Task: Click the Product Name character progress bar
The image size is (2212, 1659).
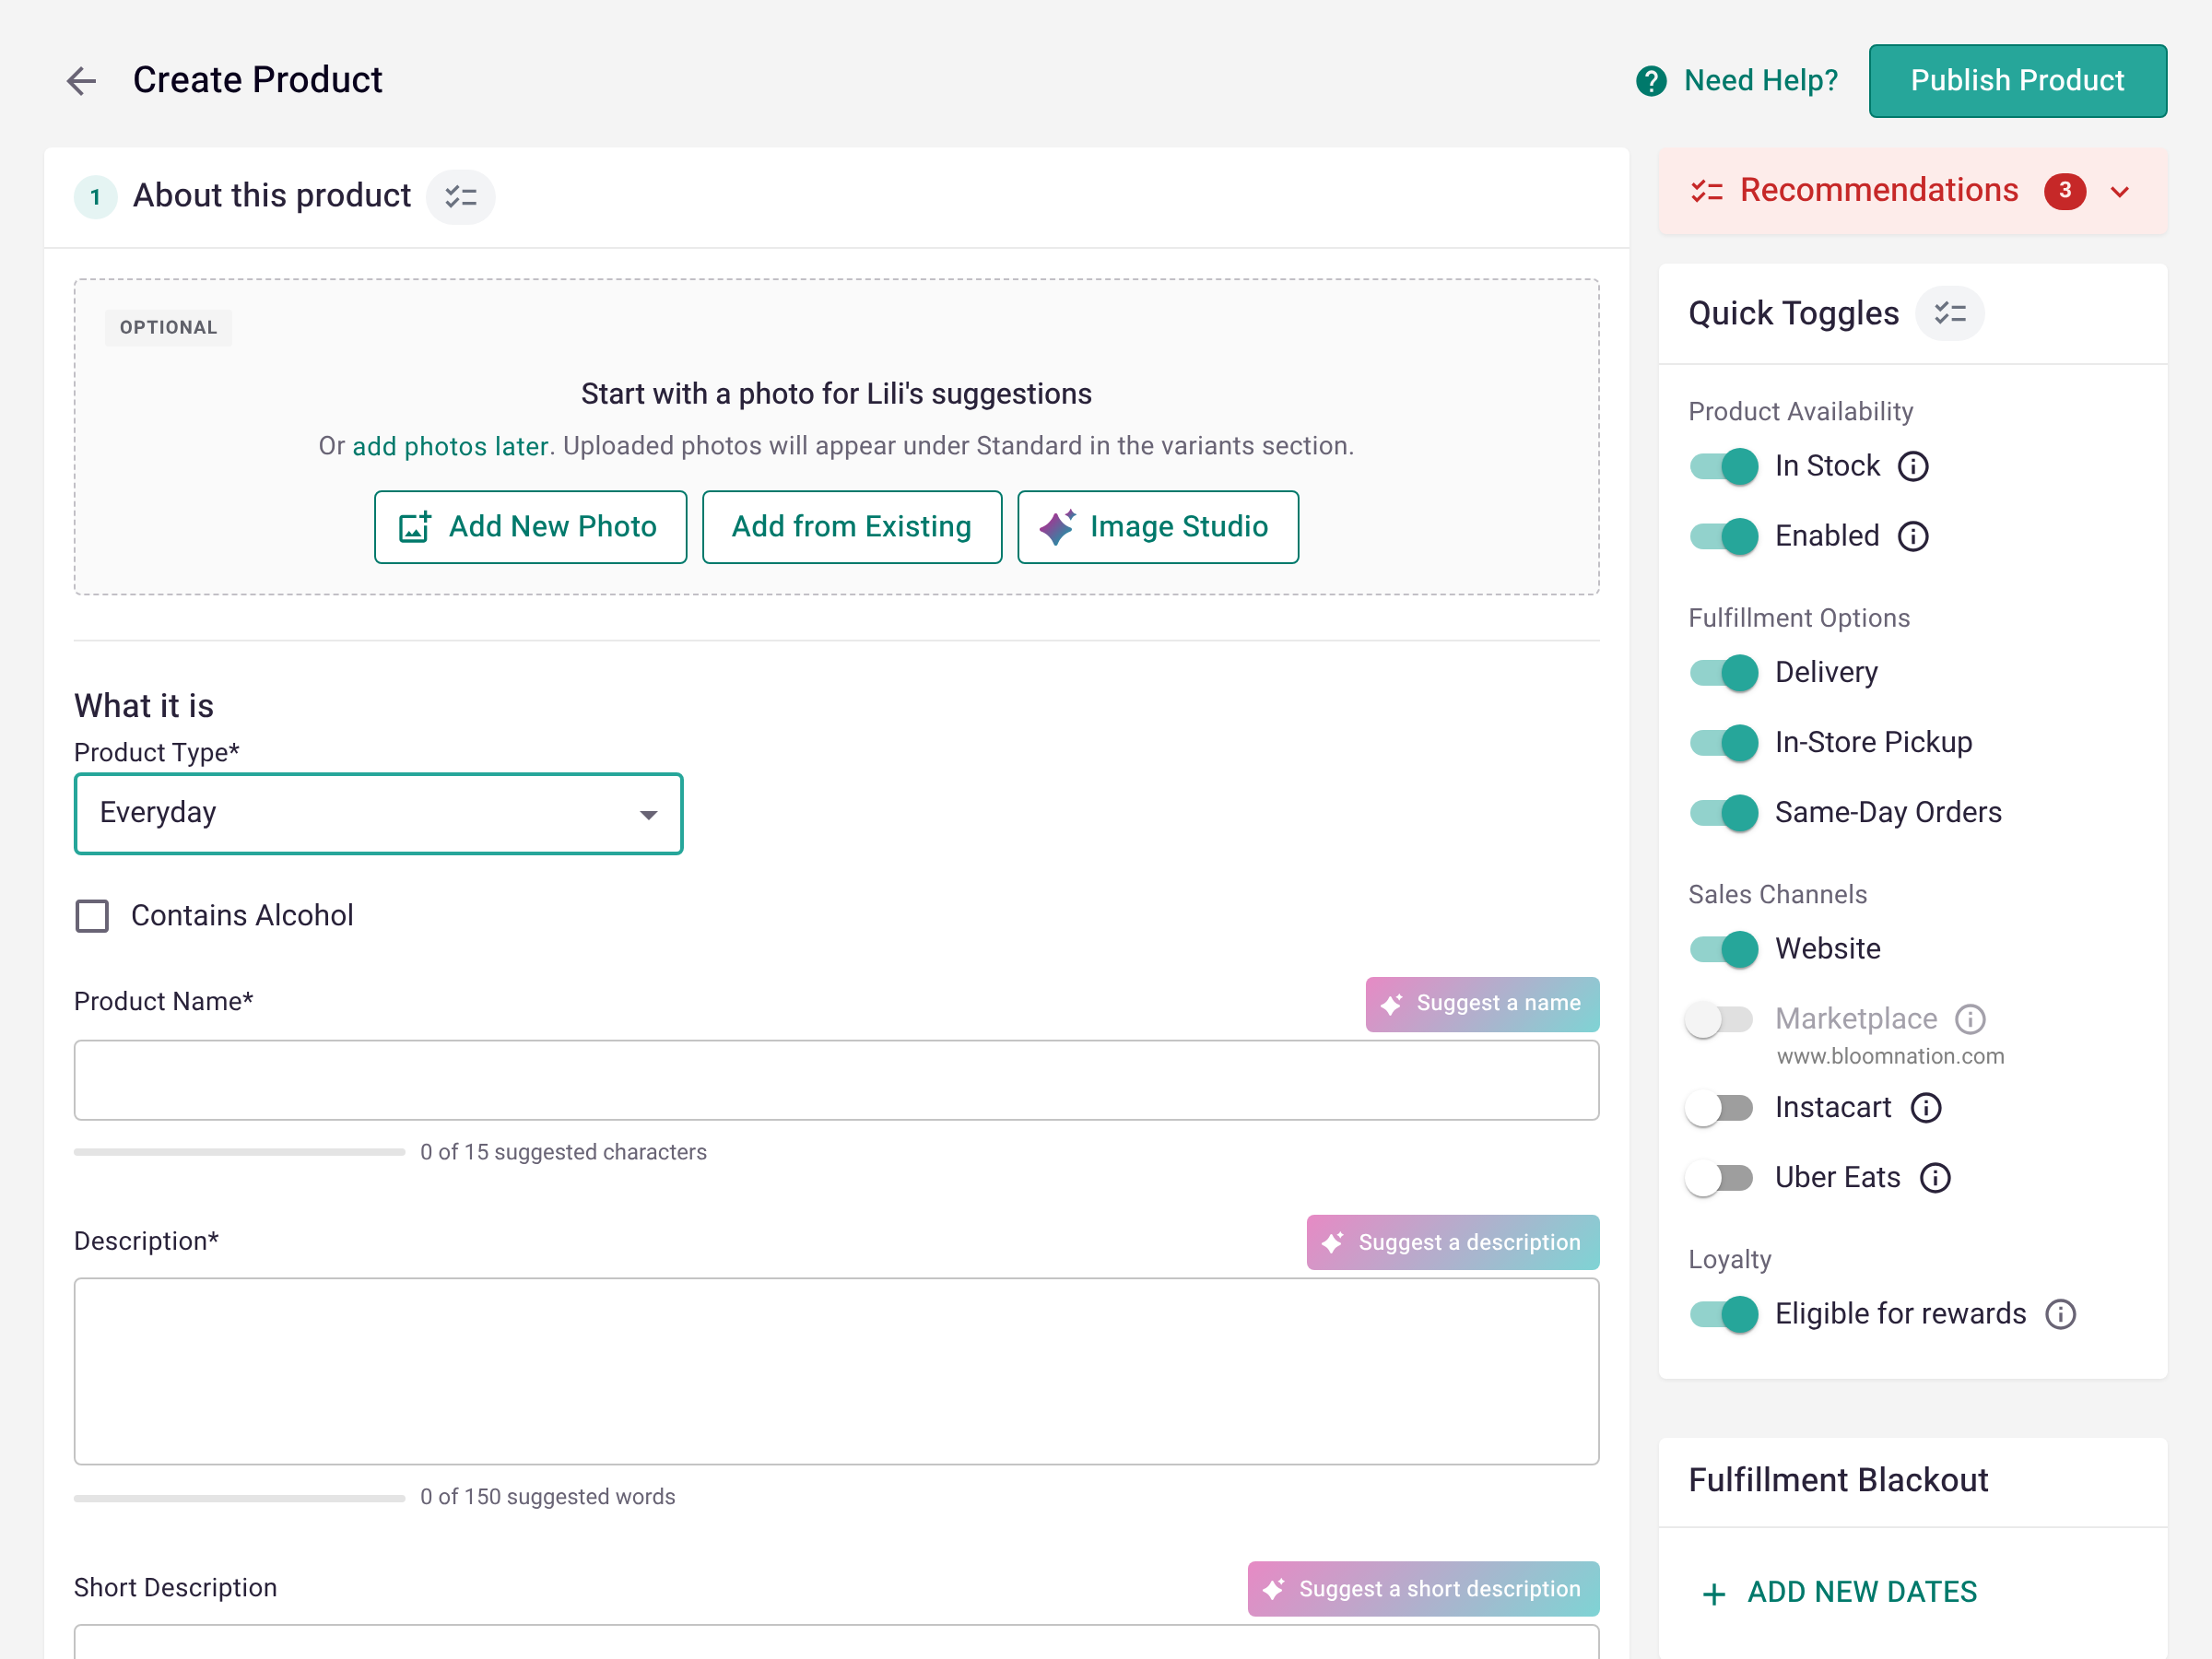Action: click(240, 1153)
